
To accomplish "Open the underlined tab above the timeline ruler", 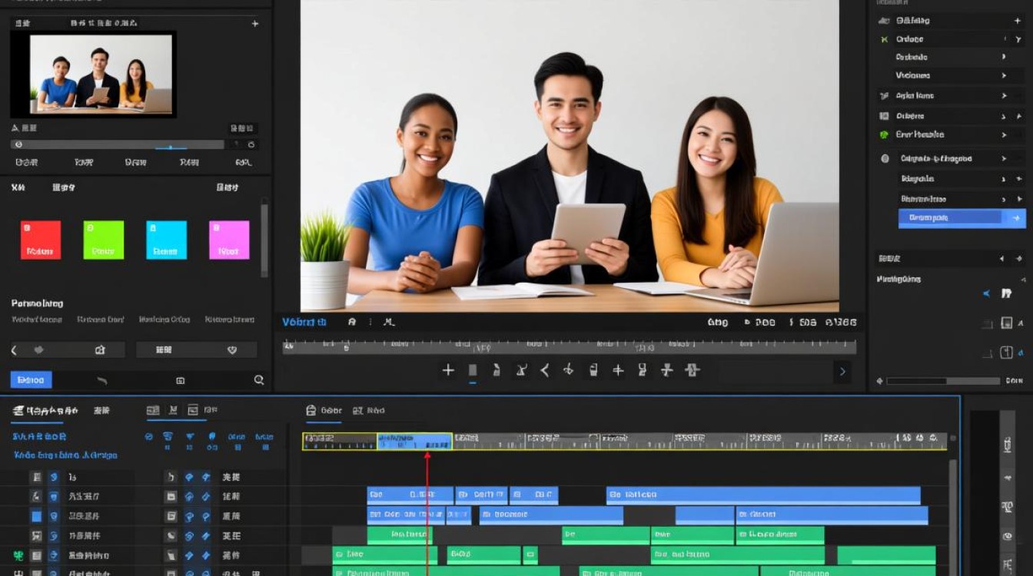I will pyautogui.click(x=323, y=411).
